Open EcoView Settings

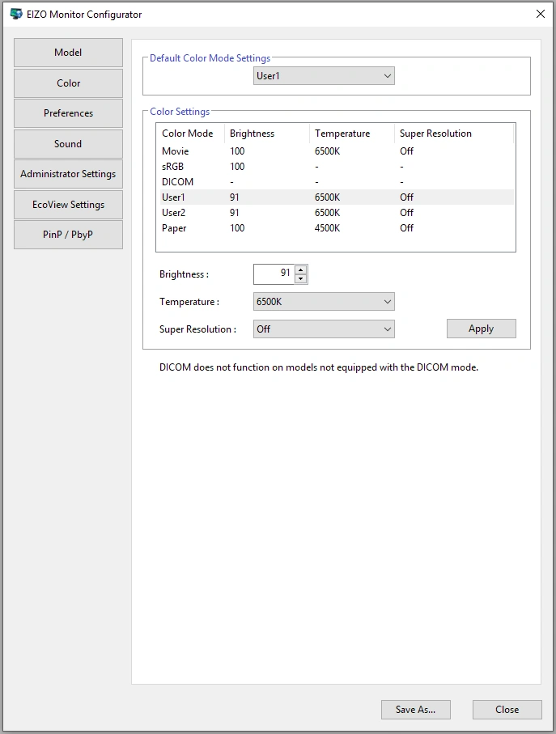click(68, 205)
